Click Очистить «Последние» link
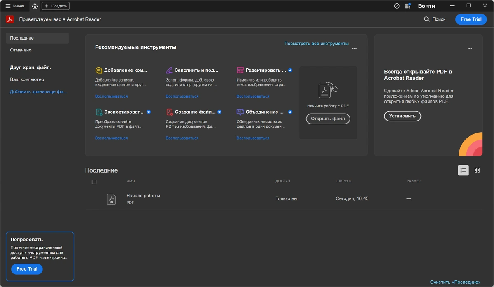Image resolution: width=494 pixels, height=287 pixels. pyautogui.click(x=455, y=282)
